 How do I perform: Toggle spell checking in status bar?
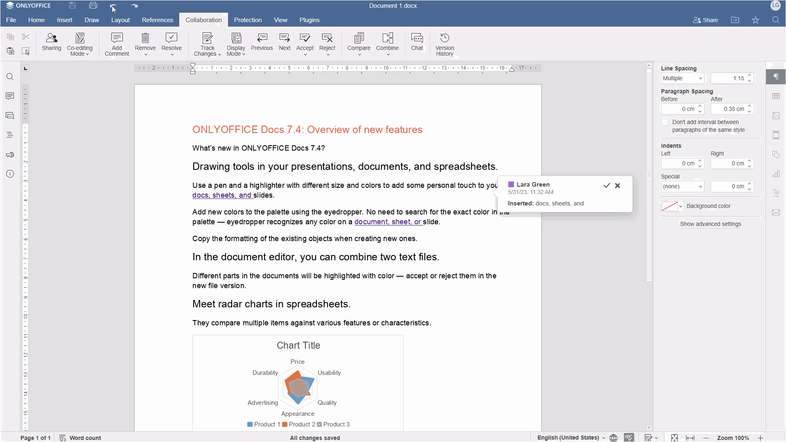[x=629, y=437]
